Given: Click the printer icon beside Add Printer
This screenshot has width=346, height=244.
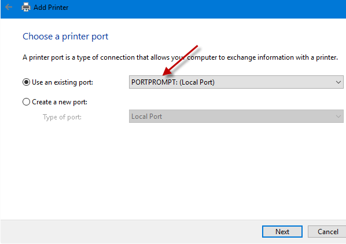Looking at the screenshot, I should pos(26,7).
